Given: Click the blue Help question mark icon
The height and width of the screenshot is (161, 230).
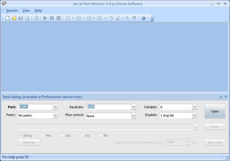Looking at the screenshot, I should coord(143,18).
